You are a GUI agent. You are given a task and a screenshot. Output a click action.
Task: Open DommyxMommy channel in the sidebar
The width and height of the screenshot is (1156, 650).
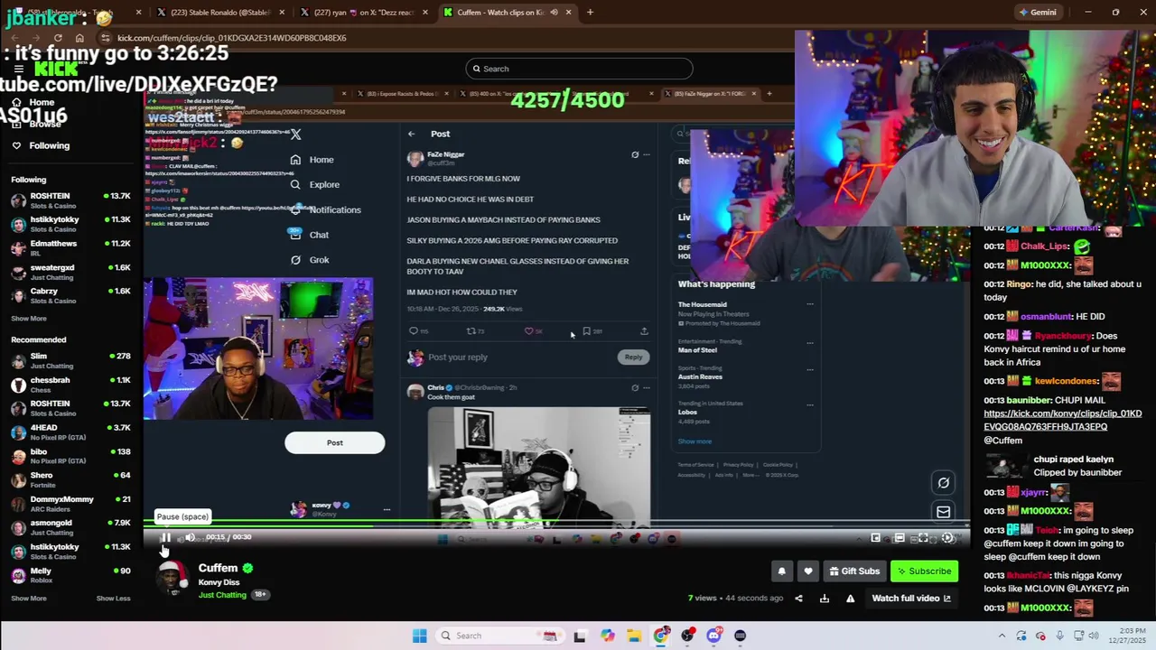(x=71, y=504)
